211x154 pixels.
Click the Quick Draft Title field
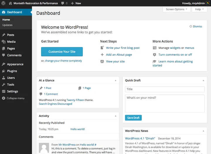tap(165, 89)
